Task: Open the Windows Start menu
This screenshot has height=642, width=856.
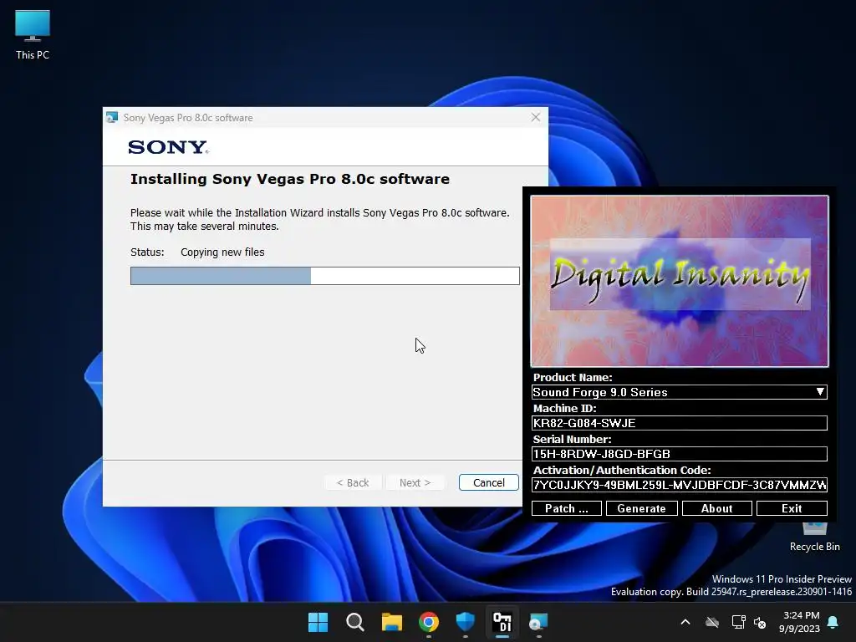Action: pos(318,622)
